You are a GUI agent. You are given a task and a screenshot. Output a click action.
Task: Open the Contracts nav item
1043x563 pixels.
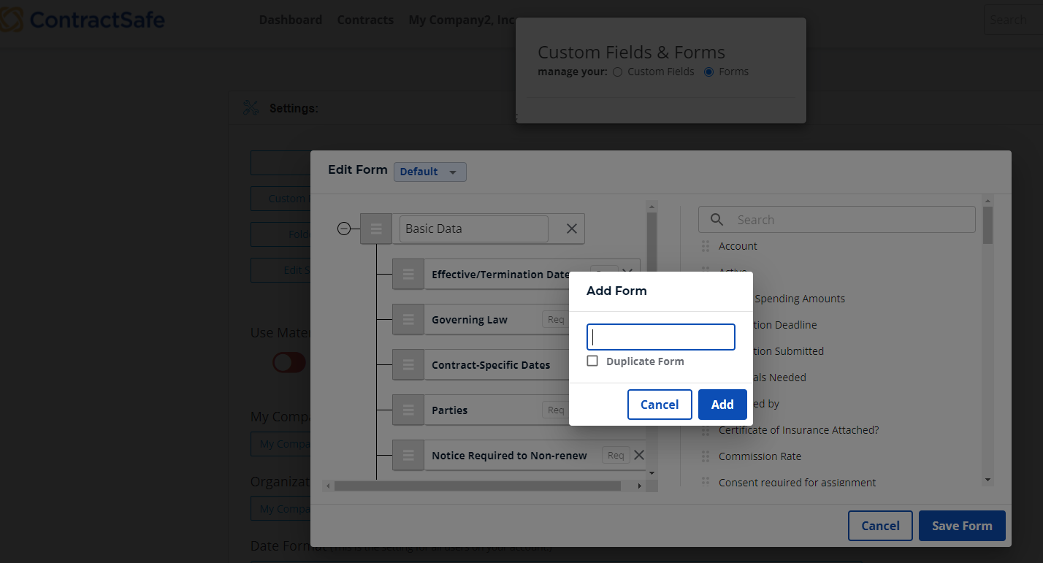coord(365,20)
